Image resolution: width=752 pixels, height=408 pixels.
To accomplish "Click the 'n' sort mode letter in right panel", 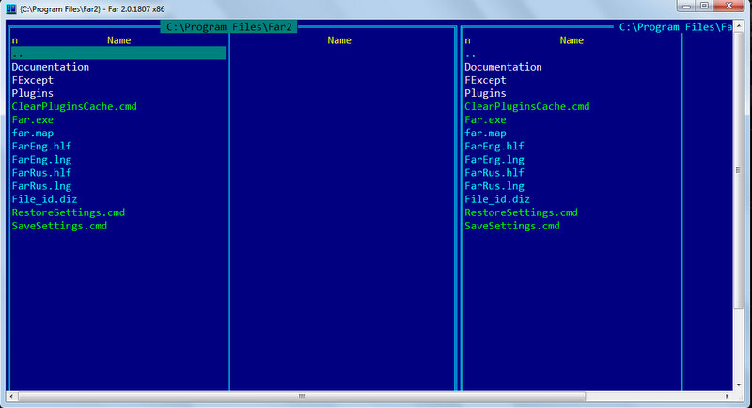I will (x=467, y=40).
